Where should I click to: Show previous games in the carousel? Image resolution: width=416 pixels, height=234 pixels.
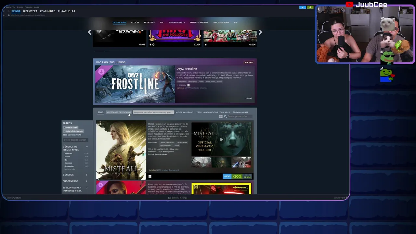point(89,32)
